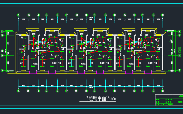Image resolution: width=183 pixels, height=114 pixels.
Task: Click top-row axis bubble 1
Action: click(x=19, y=15)
